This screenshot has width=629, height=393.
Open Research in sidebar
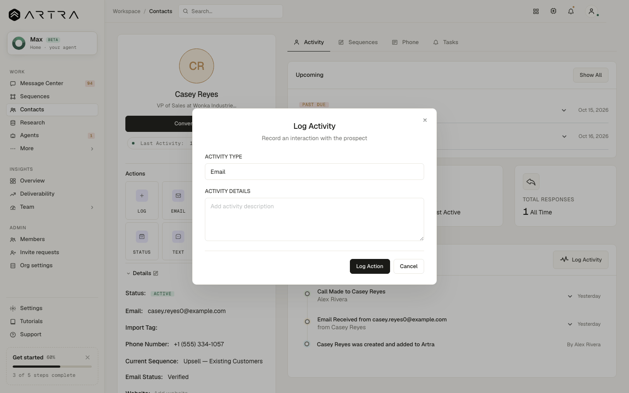click(52, 123)
